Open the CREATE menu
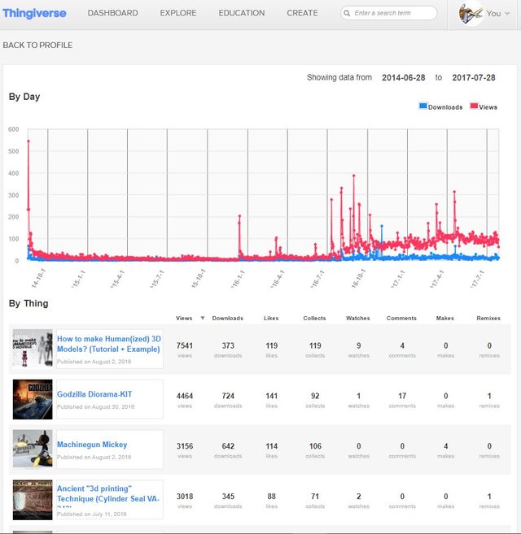 click(x=302, y=13)
